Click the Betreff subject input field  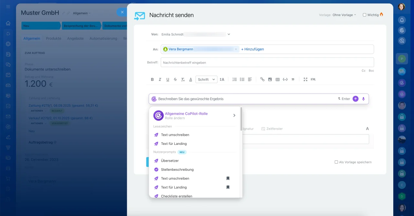point(267,62)
